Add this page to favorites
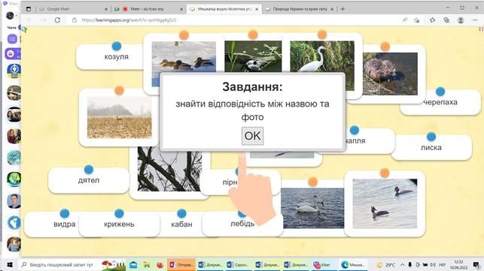484x271 pixels. click(x=417, y=20)
